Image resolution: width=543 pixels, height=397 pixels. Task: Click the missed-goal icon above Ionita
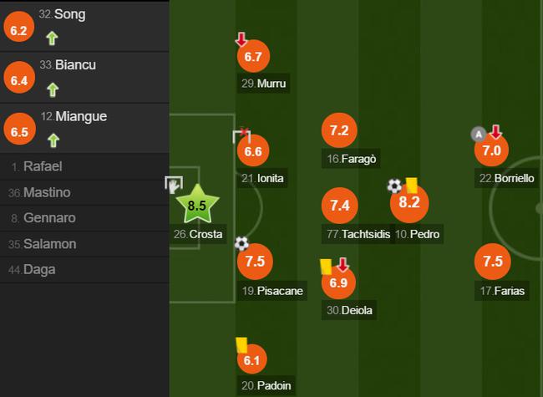pyautogui.click(x=241, y=135)
